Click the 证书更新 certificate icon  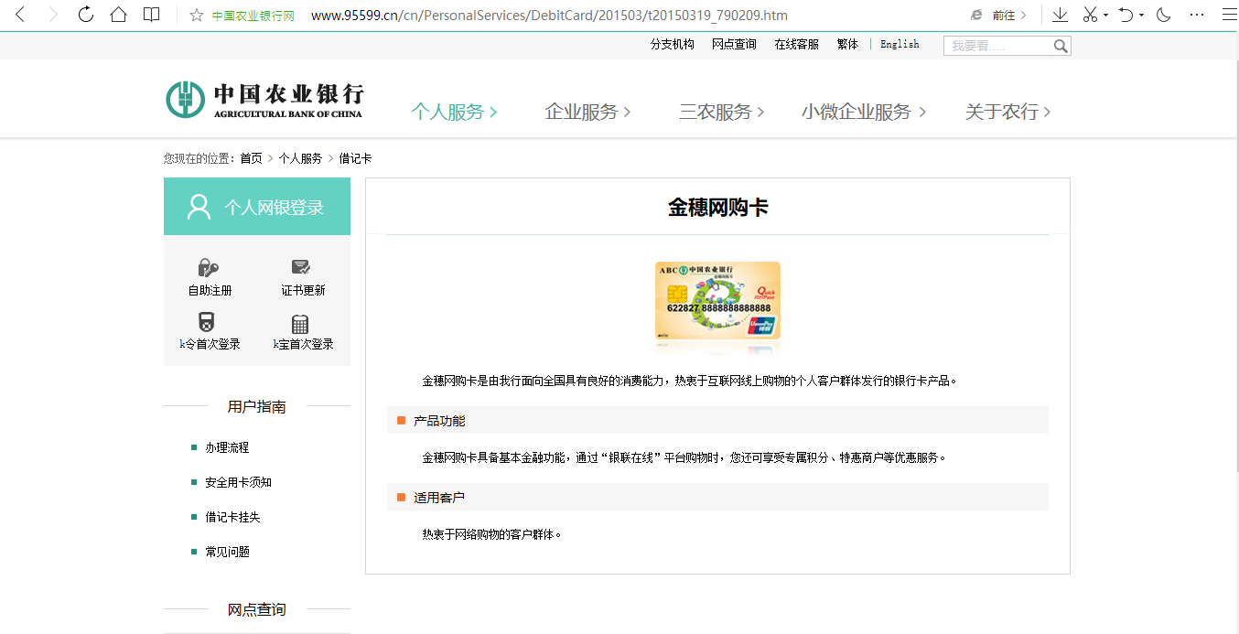(301, 267)
